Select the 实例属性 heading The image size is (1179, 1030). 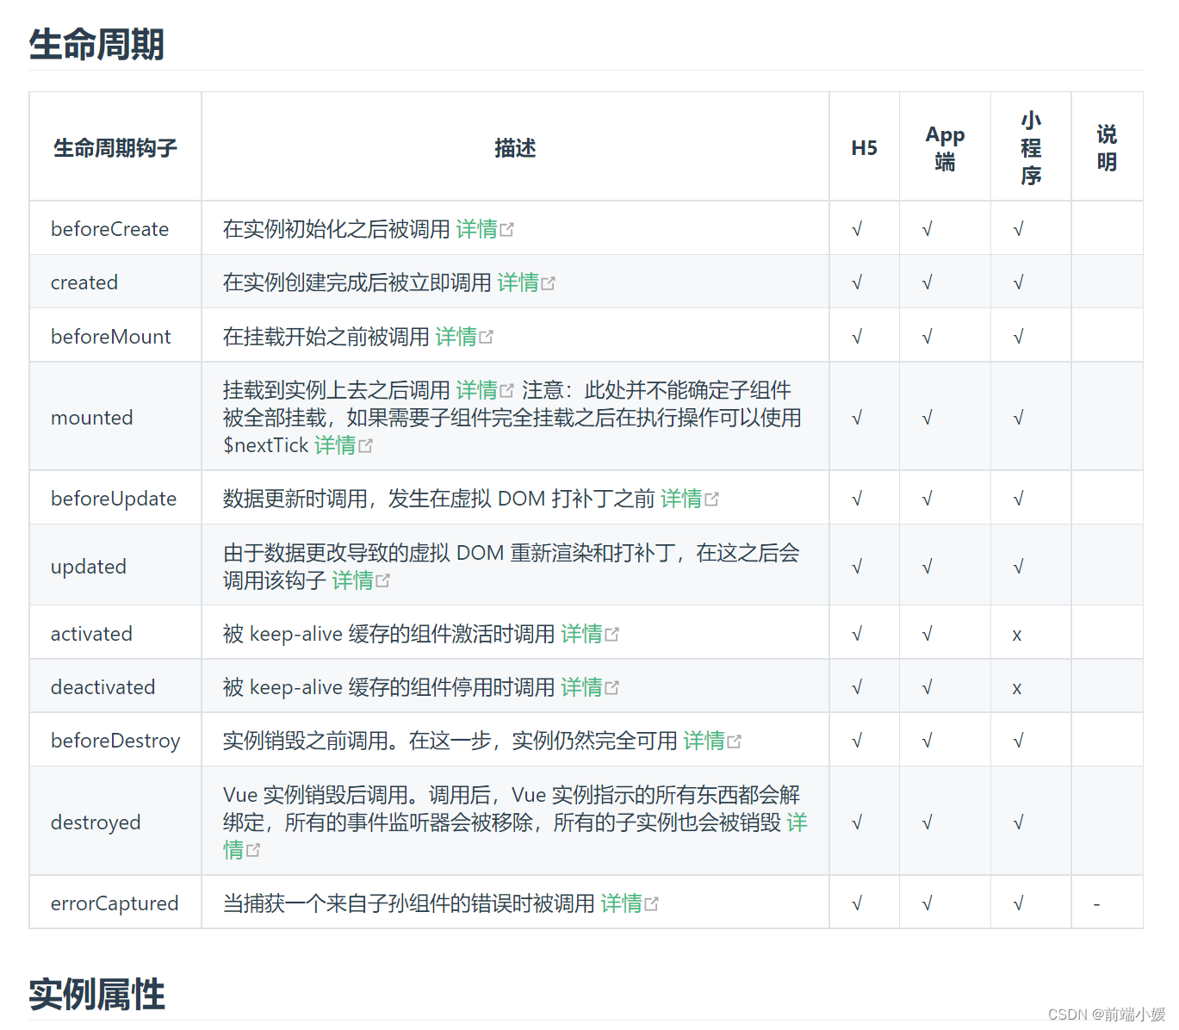point(96,994)
